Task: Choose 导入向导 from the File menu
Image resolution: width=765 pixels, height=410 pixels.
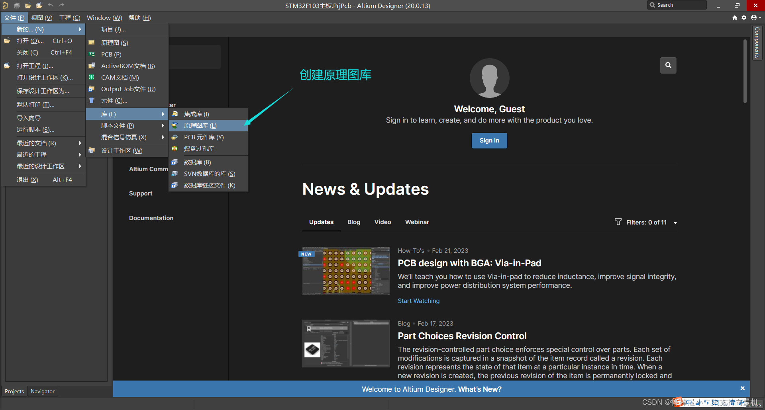Action: tap(43, 118)
